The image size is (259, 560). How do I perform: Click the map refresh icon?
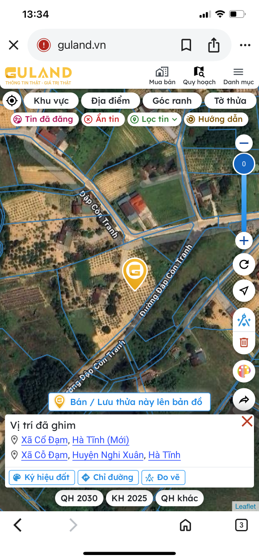tap(244, 264)
